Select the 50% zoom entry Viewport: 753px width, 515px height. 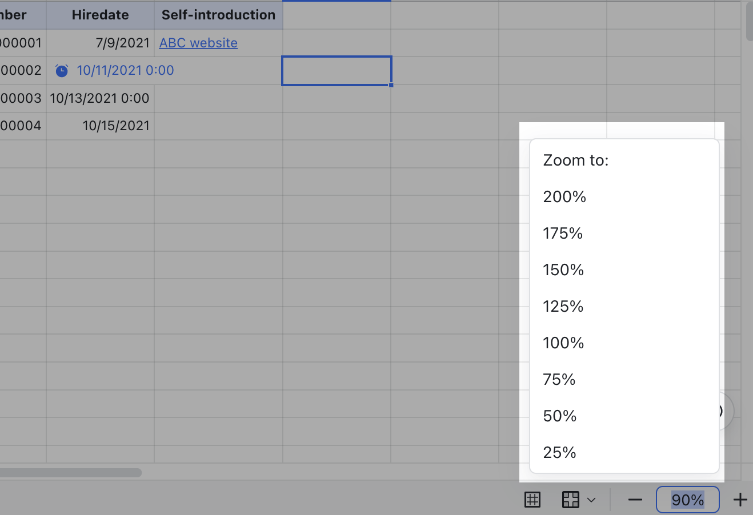click(560, 416)
